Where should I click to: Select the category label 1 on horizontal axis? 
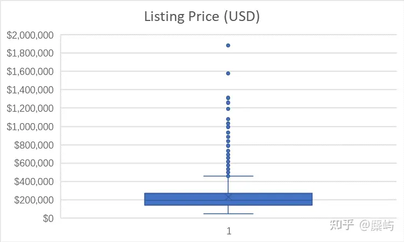(x=229, y=231)
